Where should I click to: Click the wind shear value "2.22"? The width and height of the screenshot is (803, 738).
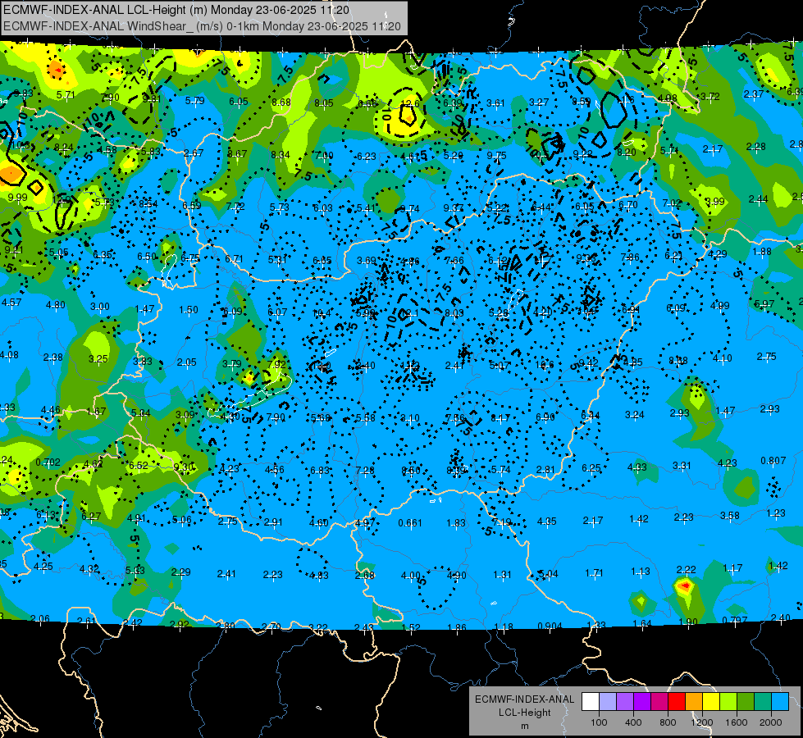tap(686, 570)
